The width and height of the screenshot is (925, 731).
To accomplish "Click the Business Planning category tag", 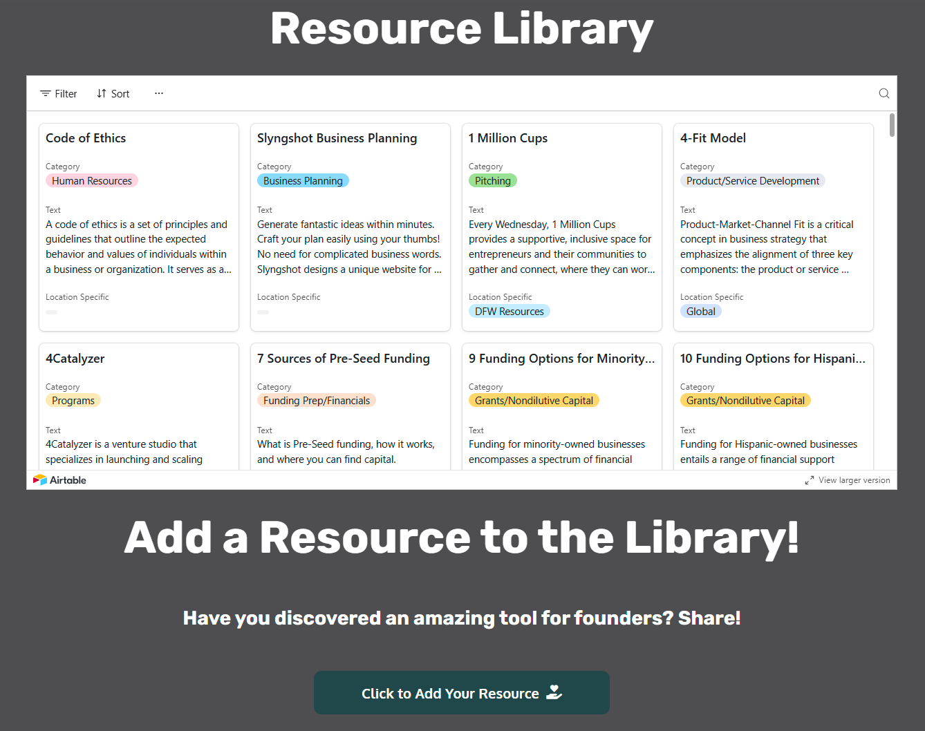I will pos(303,181).
